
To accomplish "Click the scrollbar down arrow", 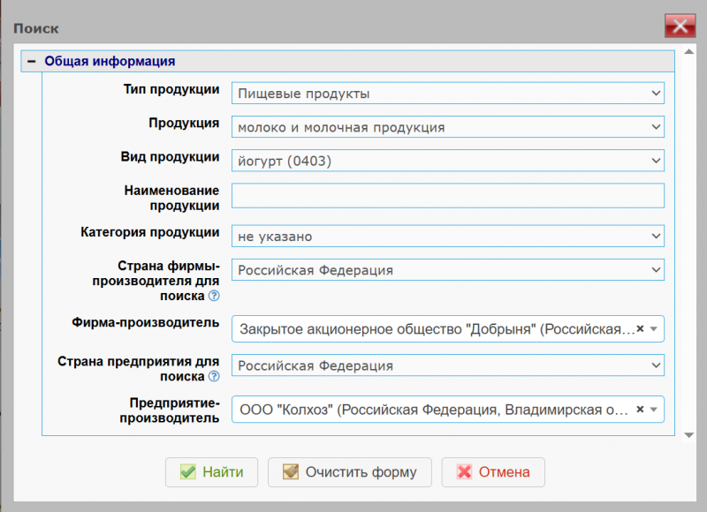I will click(688, 434).
